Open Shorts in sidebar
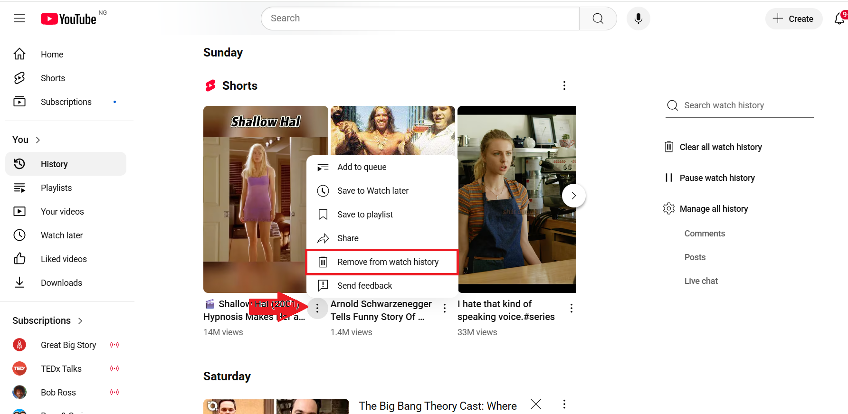Viewport: 848px width, 414px height. (66, 78)
